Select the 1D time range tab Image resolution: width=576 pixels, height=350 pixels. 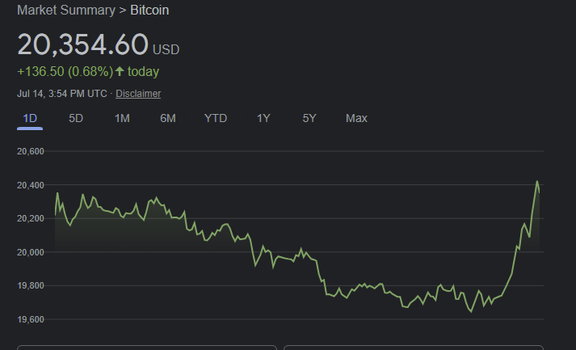pyautogui.click(x=30, y=118)
